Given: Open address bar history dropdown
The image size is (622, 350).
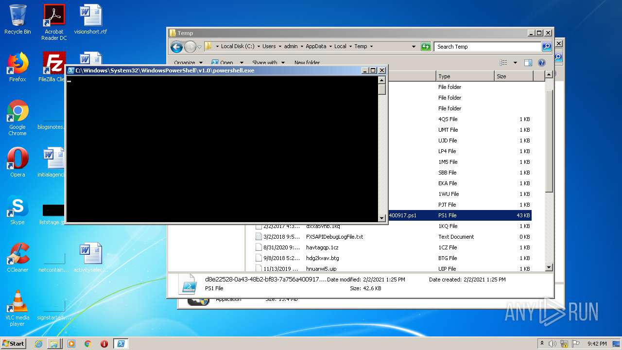Looking at the screenshot, I should click(414, 47).
